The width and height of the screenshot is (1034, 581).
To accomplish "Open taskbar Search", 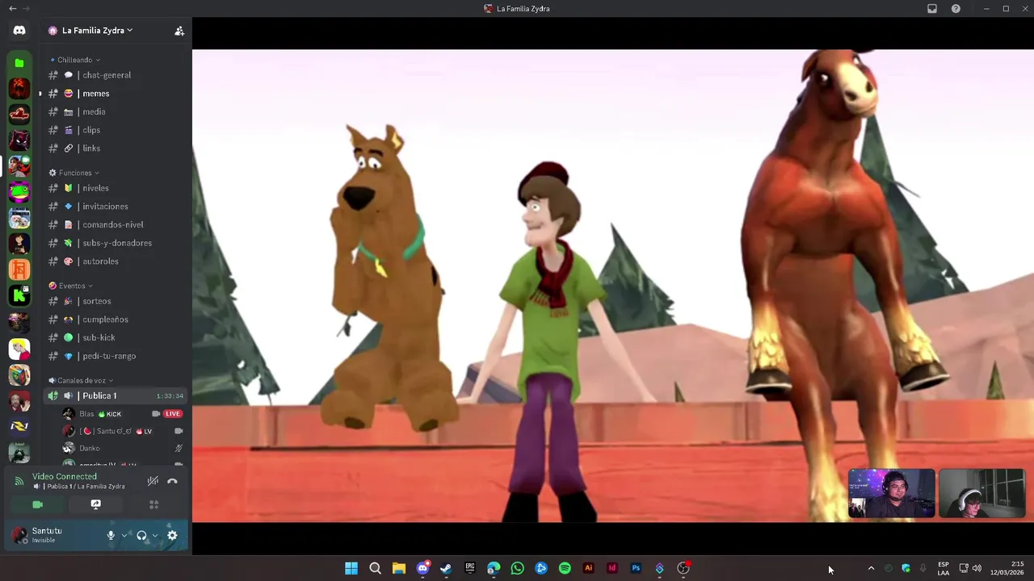I will click(375, 568).
